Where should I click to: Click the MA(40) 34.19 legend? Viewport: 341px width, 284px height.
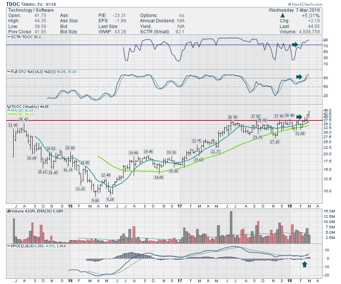20,114
